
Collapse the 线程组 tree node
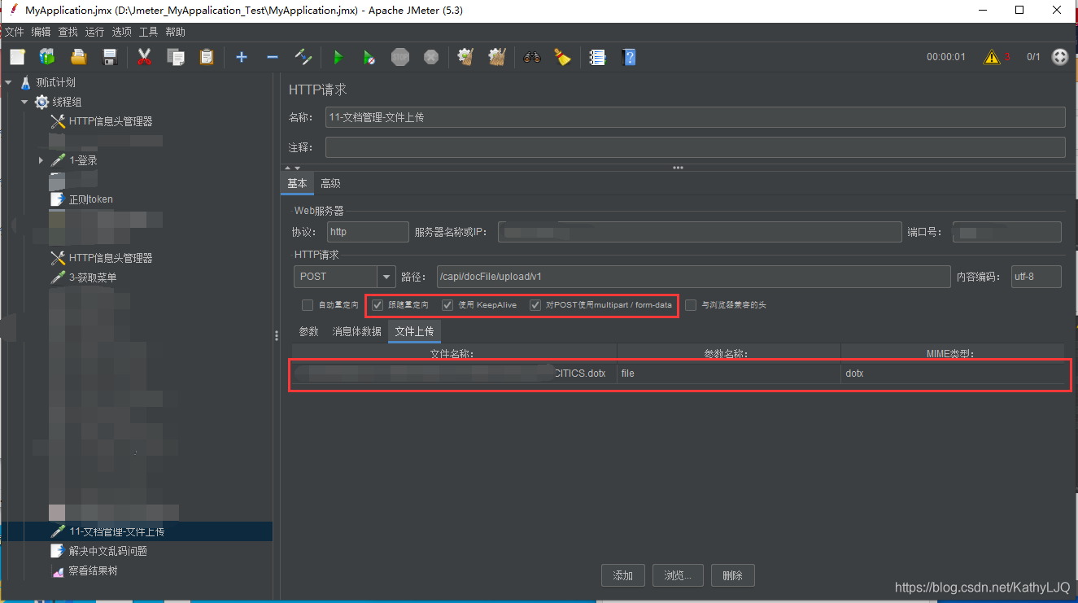(24, 102)
